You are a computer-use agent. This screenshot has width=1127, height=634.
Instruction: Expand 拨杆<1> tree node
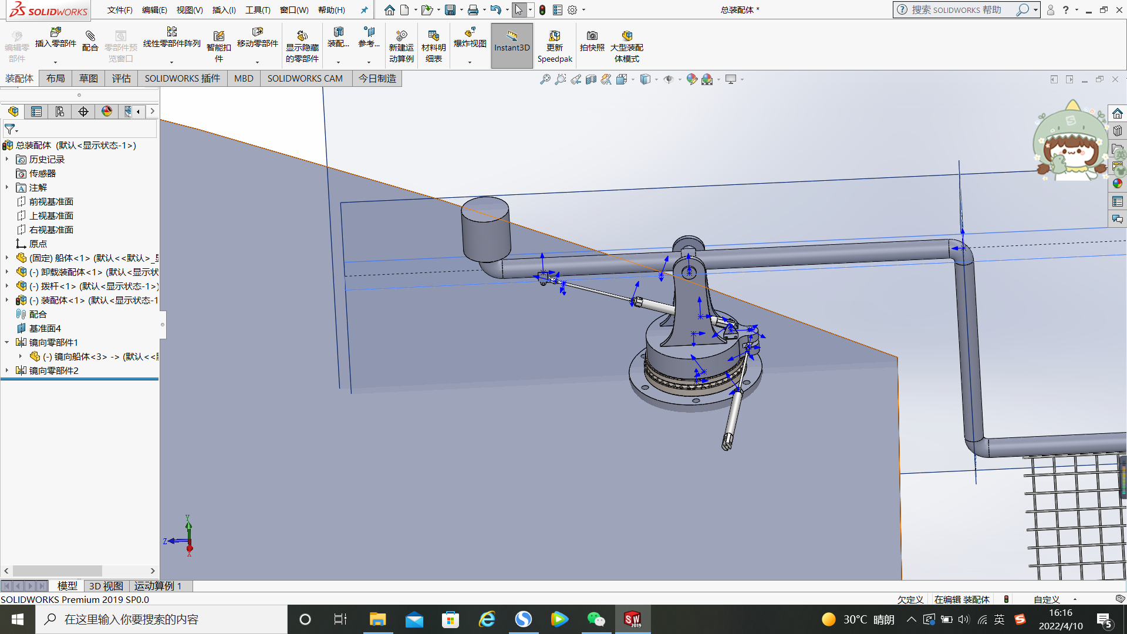[7, 286]
